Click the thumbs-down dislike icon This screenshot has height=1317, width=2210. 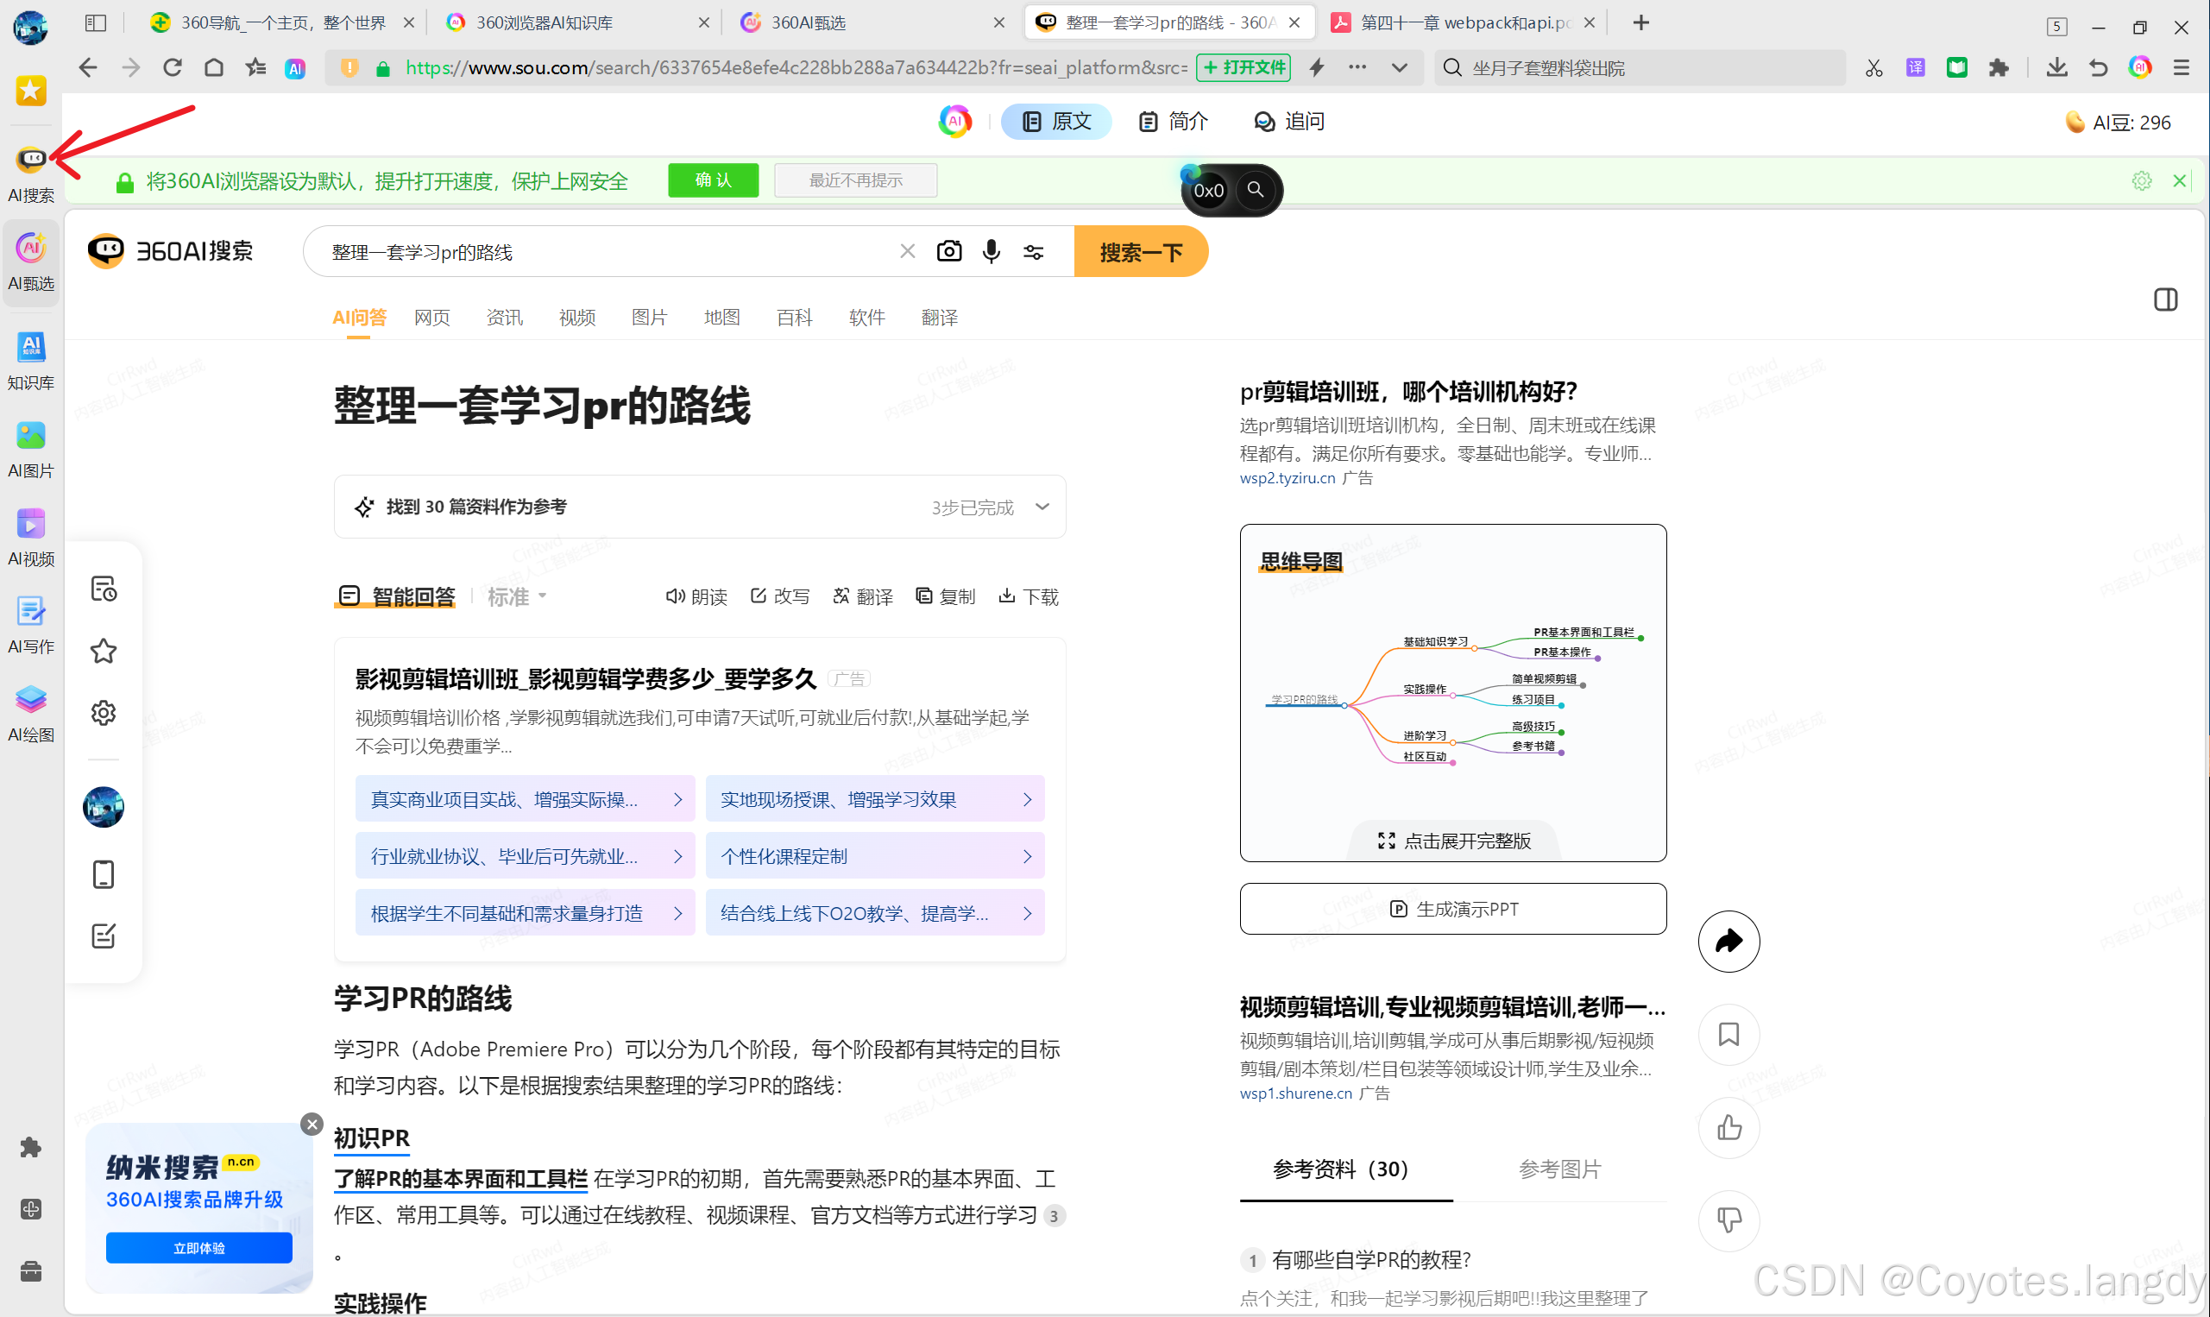point(1728,1220)
